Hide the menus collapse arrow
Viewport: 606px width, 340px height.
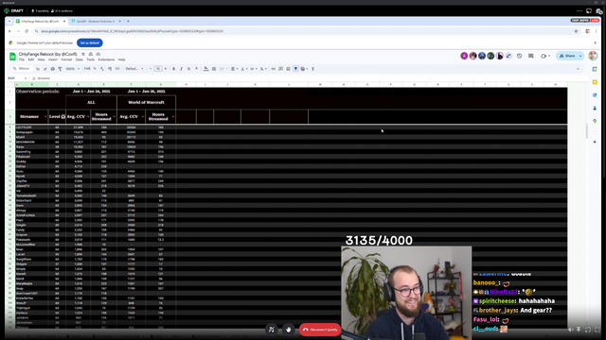coord(578,69)
